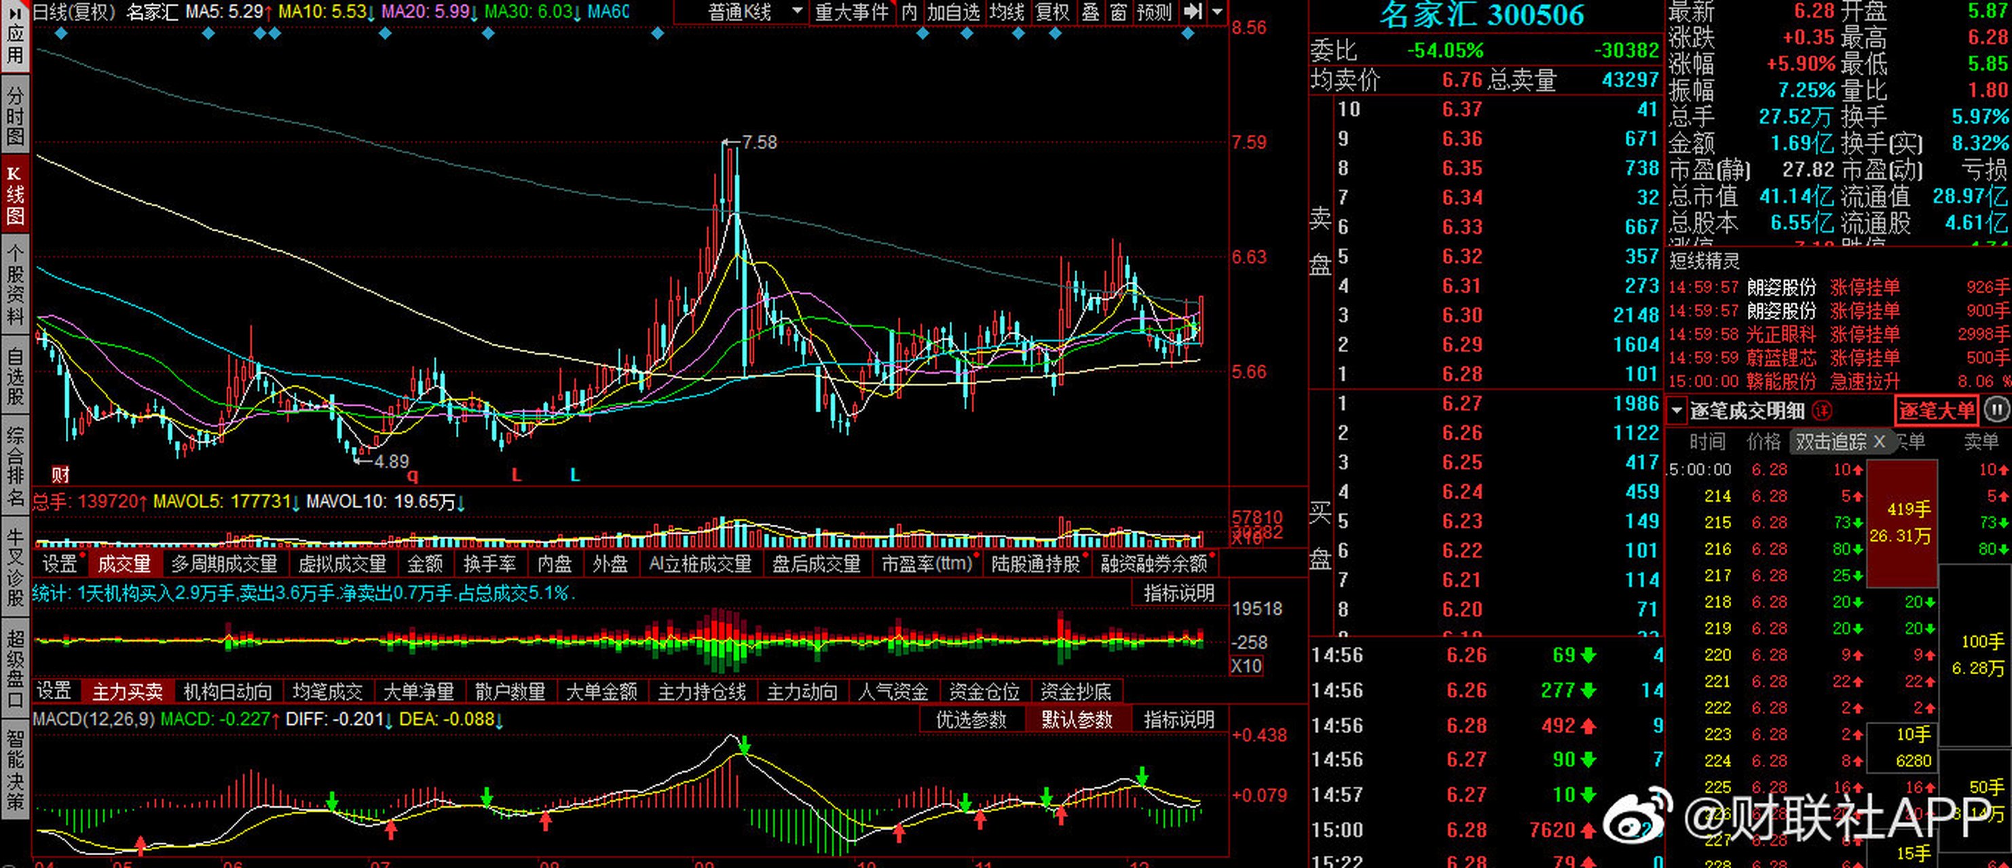
Task: Open 自选股 watchlist sidebar tab
Action: (15, 376)
